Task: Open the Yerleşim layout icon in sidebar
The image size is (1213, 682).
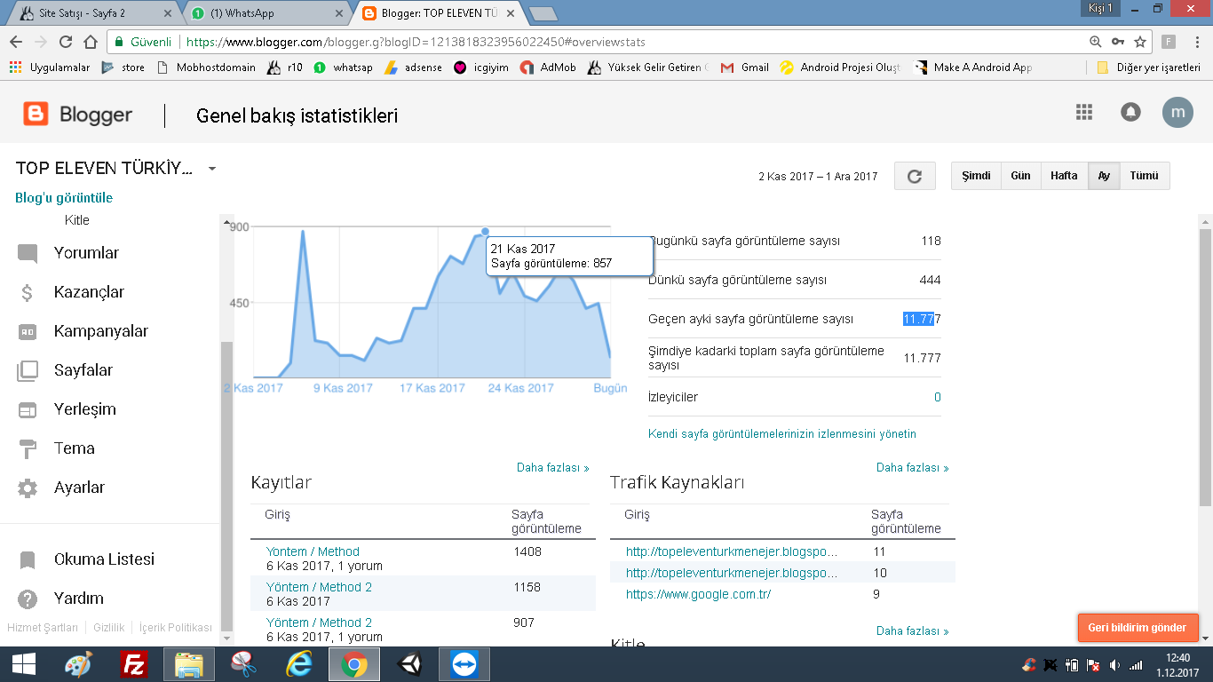Action: point(28,410)
